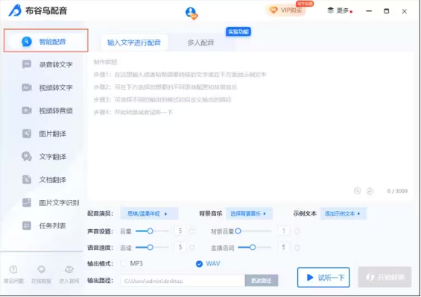This screenshot has height=297, width=421.
Task: Click the 试听一下 preview button
Action: 323,278
